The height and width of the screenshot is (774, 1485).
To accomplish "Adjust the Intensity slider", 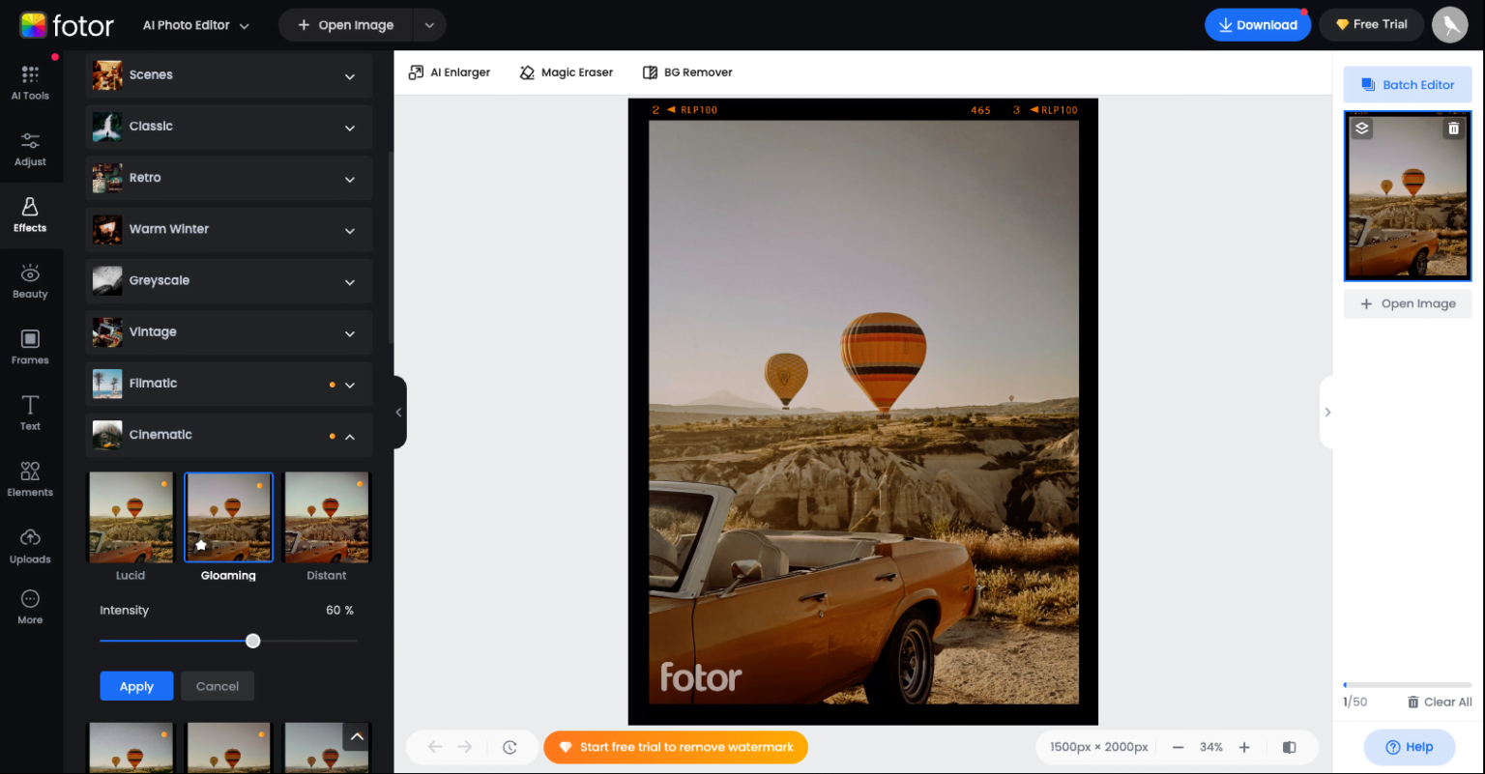I will 252,641.
